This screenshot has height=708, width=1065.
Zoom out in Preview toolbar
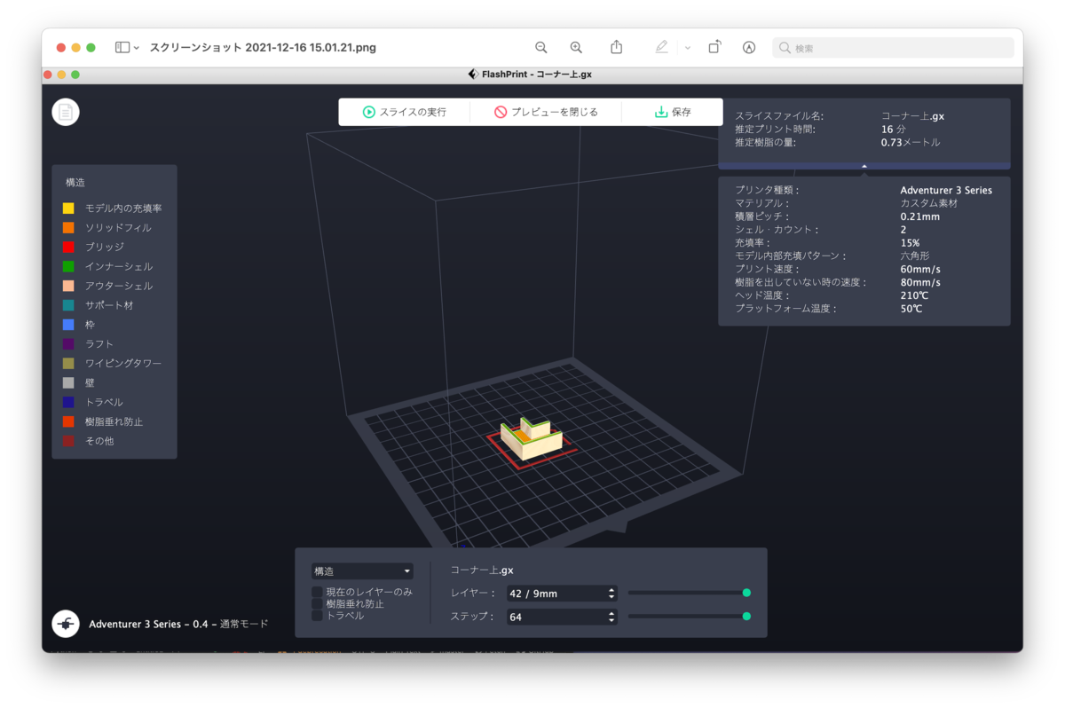point(541,47)
